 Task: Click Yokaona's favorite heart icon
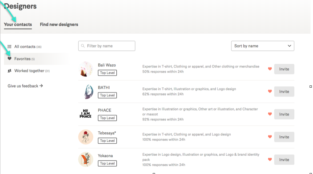tap(270, 159)
